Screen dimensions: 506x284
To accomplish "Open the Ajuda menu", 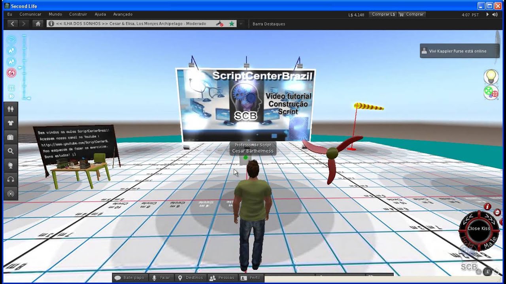I will coord(100,14).
